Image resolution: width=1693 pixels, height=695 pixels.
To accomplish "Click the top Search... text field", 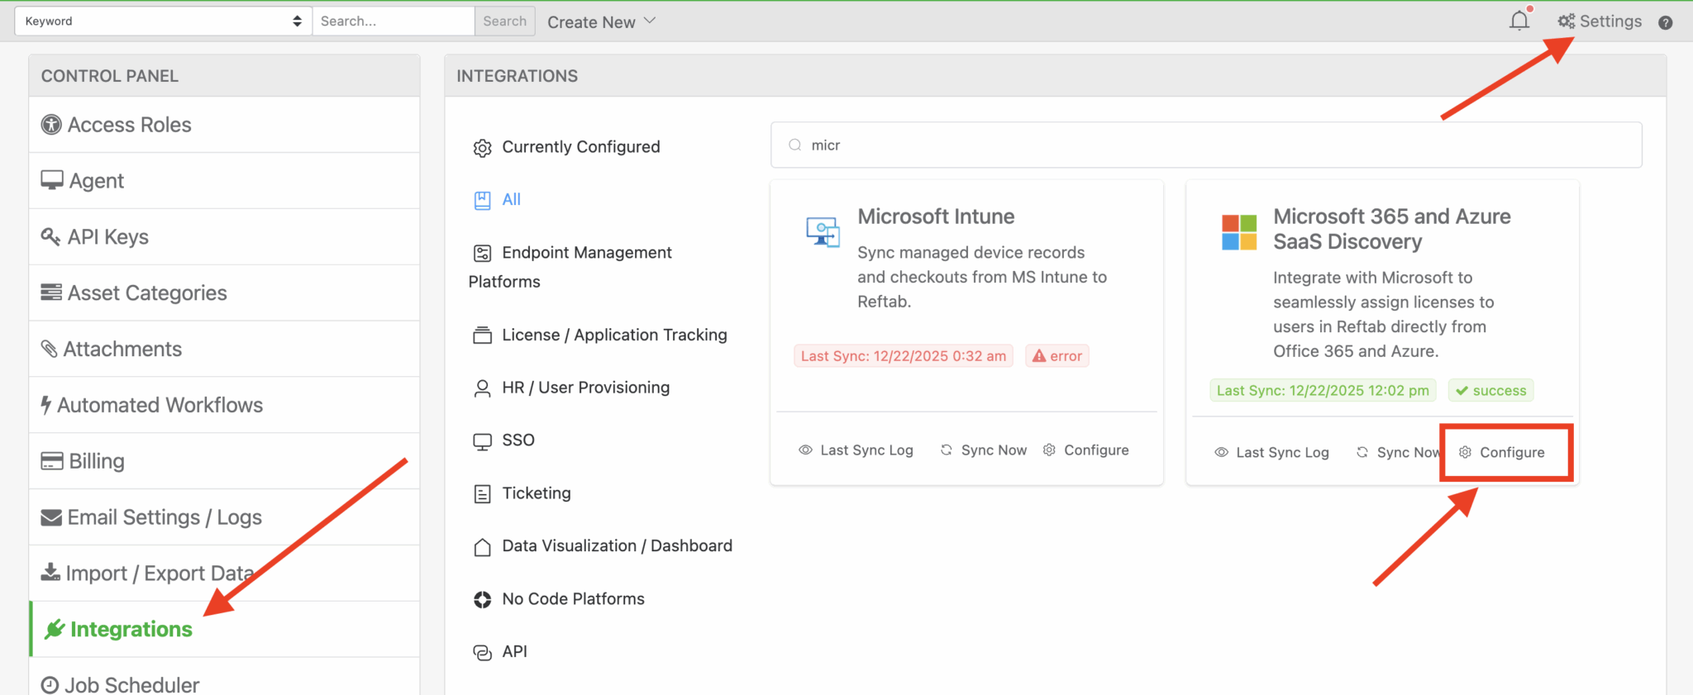I will coord(393,21).
